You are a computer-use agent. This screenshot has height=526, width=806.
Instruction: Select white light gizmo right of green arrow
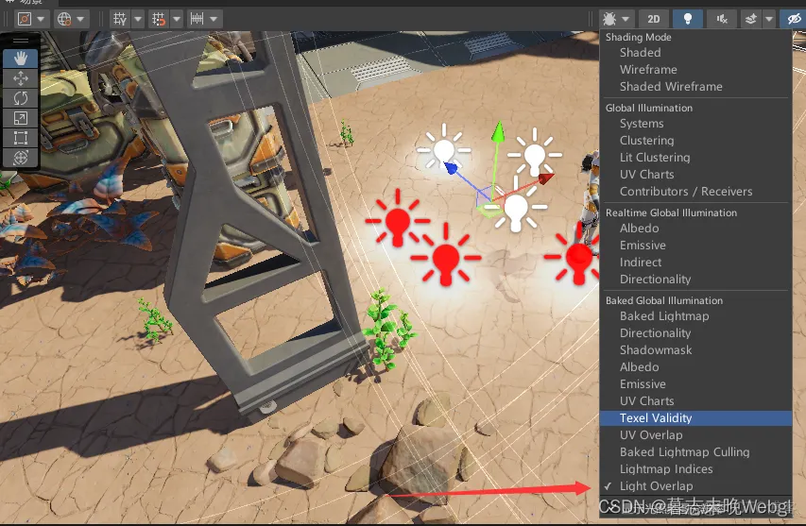pyautogui.click(x=535, y=154)
